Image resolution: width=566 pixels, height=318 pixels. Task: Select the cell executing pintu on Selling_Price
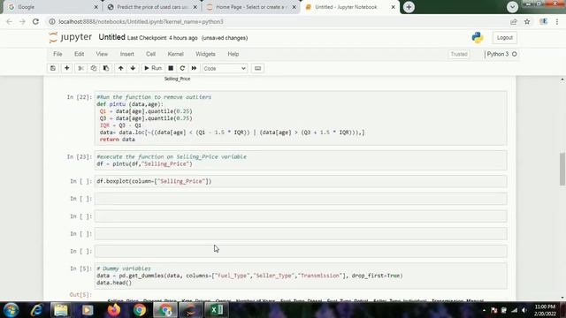301,160
